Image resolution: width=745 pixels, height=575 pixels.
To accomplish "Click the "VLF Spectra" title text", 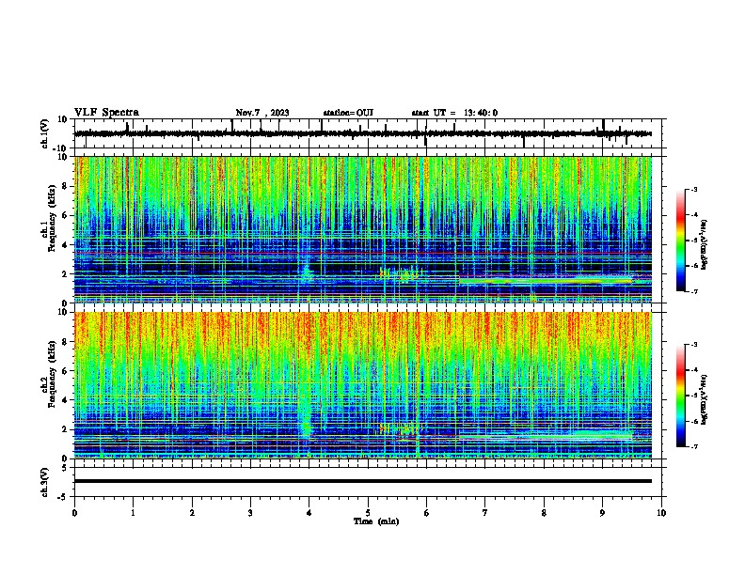I will tap(106, 113).
